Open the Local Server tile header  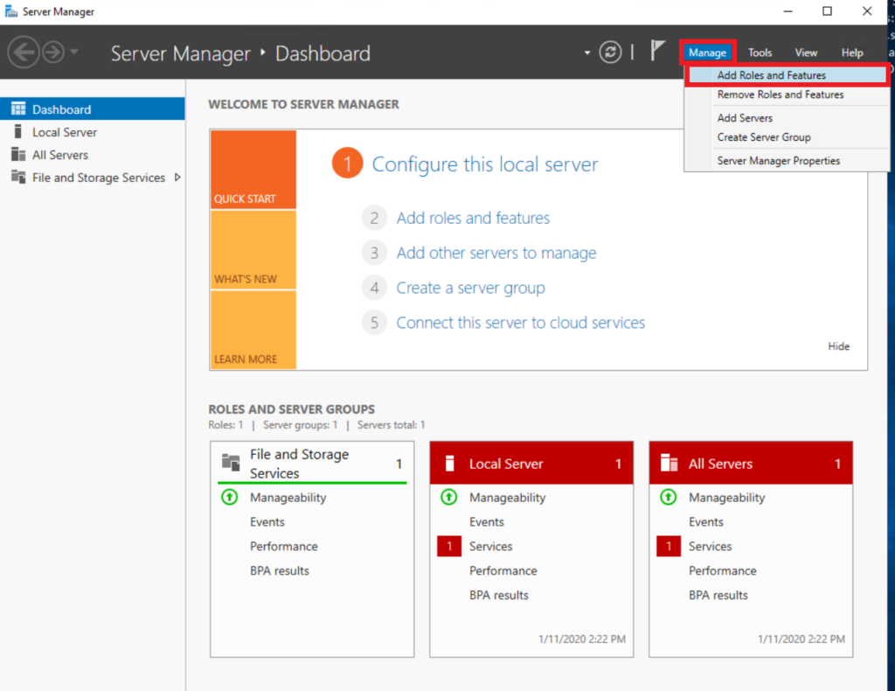pos(531,463)
